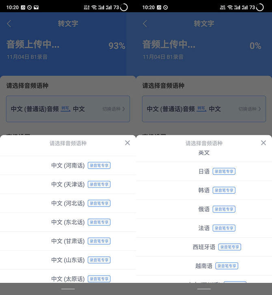Select 中文 (河北话) language option

(68, 203)
